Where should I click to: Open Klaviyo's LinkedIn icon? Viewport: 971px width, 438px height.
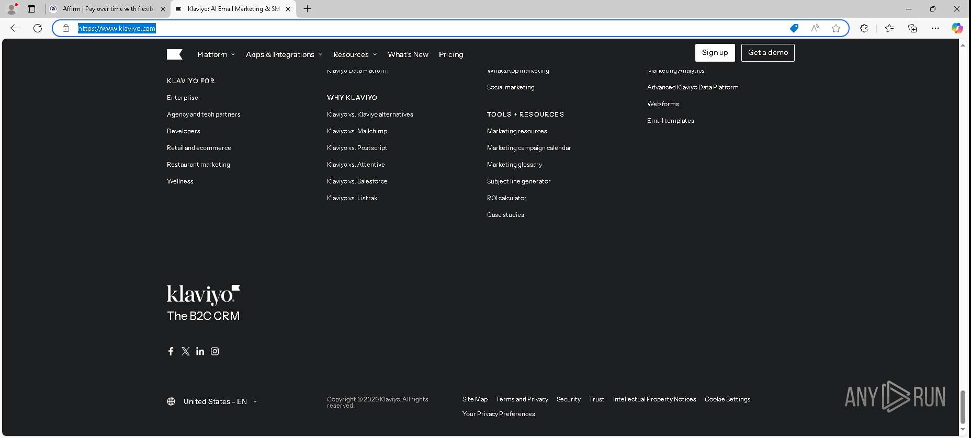(x=200, y=351)
